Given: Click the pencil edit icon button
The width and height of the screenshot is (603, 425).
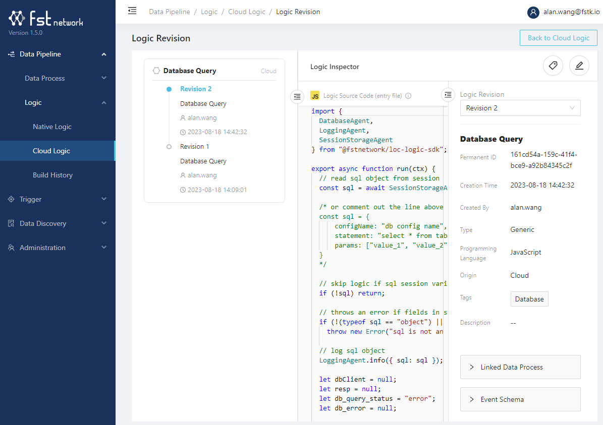Looking at the screenshot, I should [579, 66].
